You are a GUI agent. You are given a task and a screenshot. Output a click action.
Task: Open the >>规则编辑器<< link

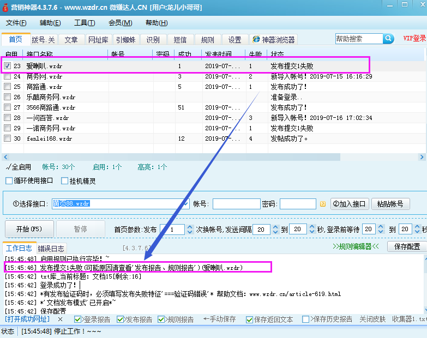tap(356, 246)
